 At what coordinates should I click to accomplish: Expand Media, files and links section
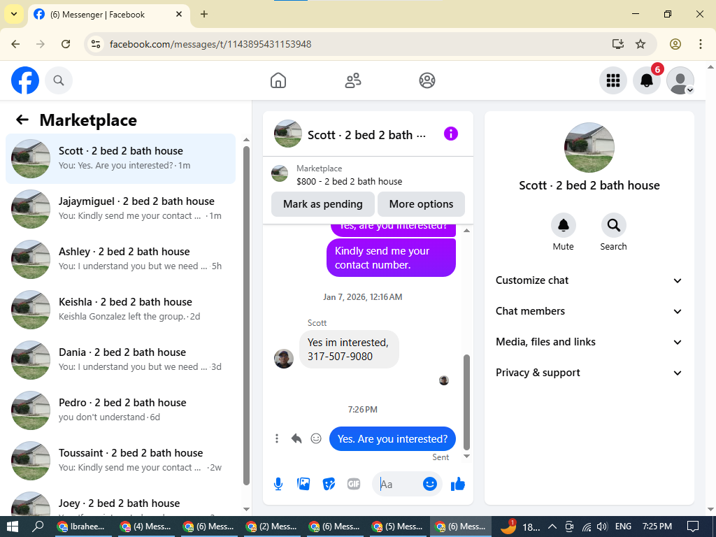coord(589,342)
